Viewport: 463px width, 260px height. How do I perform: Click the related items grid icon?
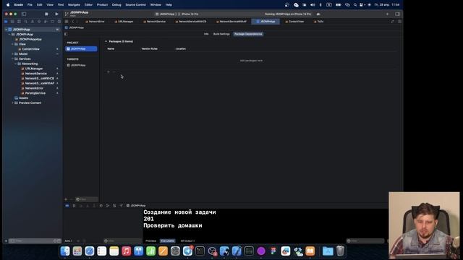pyautogui.click(x=67, y=22)
